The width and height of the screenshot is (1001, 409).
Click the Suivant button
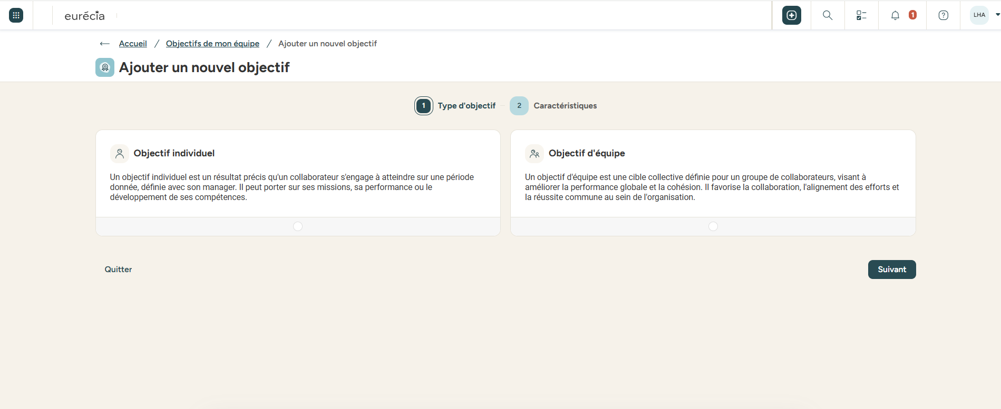pos(892,270)
